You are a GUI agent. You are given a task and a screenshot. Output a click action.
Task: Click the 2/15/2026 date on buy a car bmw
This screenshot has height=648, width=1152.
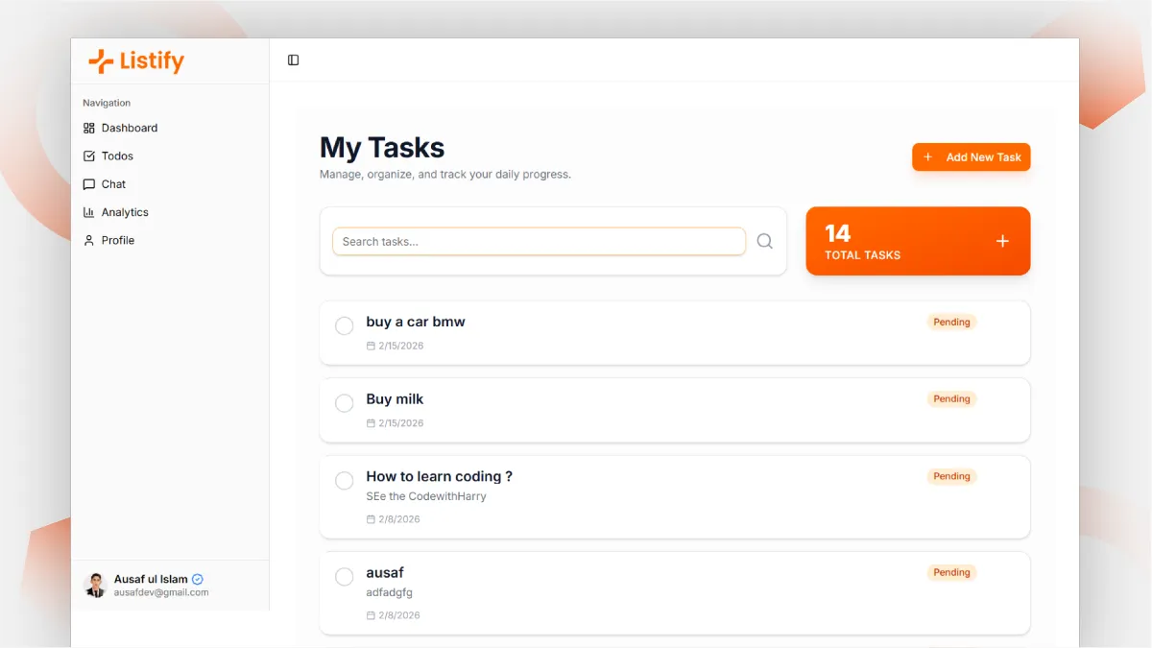(401, 346)
